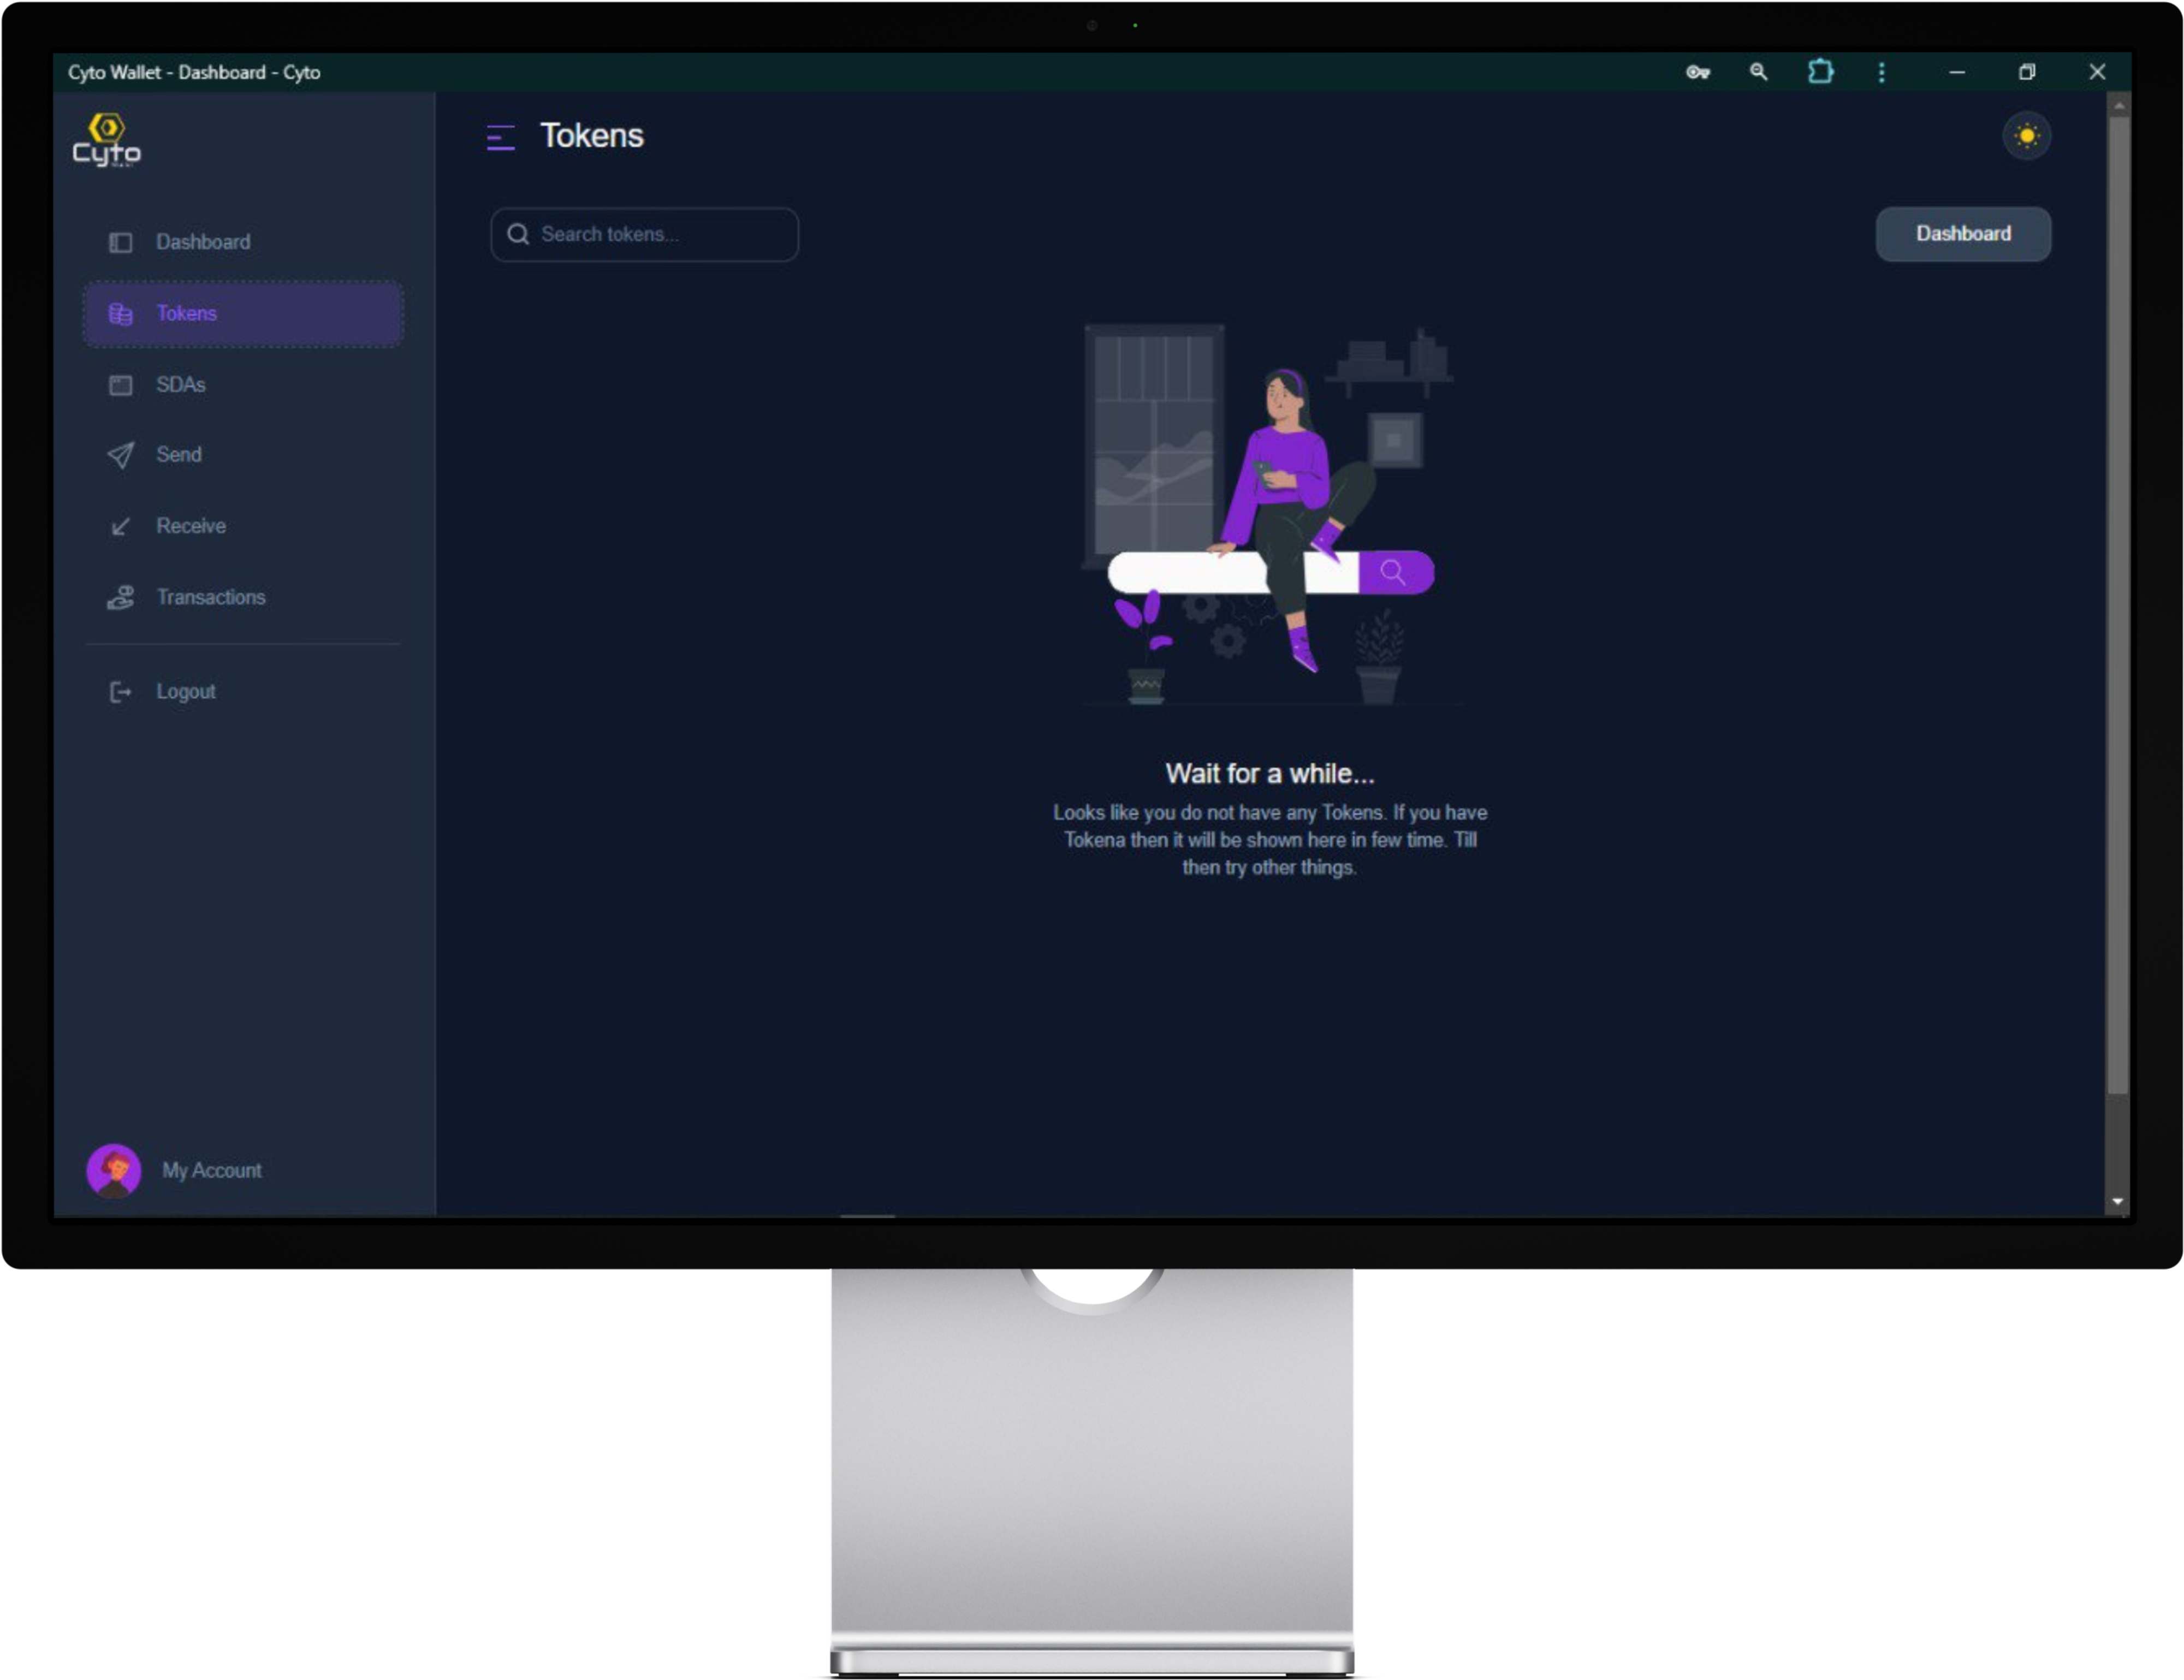
Task: Click the Cyto logo in sidebar
Action: (x=107, y=140)
